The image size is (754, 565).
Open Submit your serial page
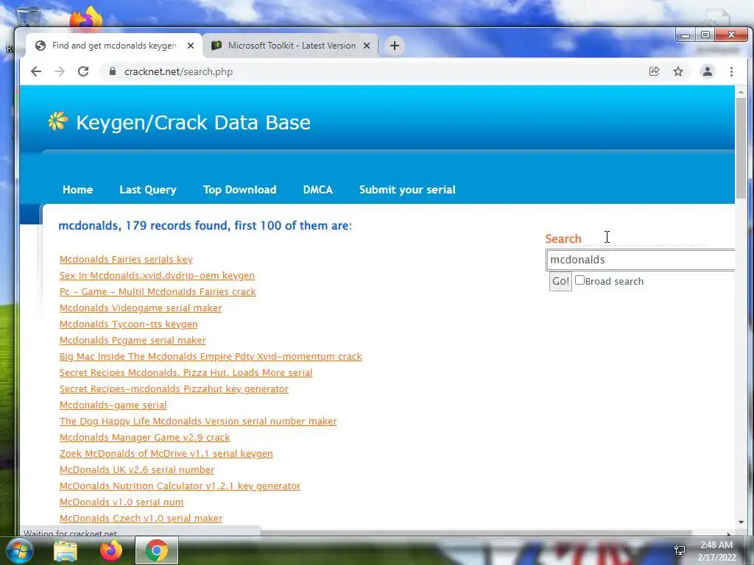coord(407,190)
